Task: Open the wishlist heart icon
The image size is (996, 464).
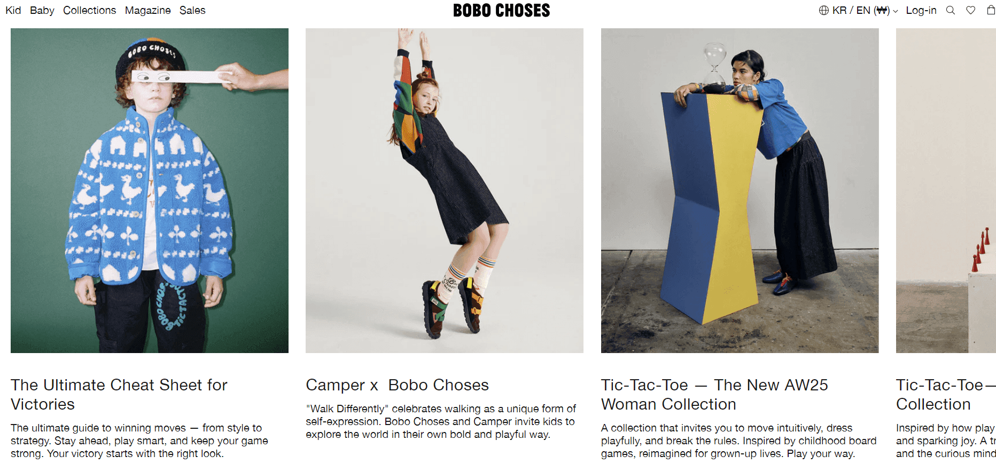Action: click(971, 10)
